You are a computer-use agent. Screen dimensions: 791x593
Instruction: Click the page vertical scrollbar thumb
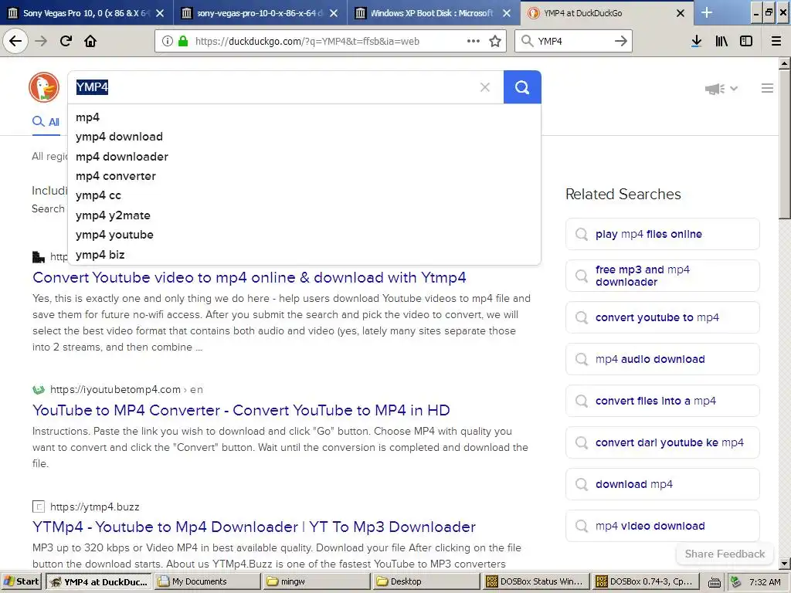(x=784, y=144)
